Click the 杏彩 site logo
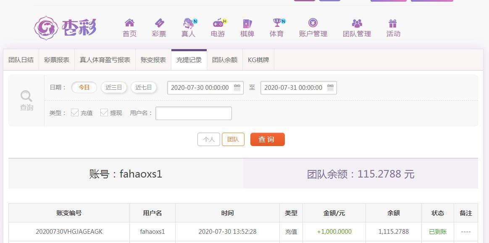The width and height of the screenshot is (489, 243). [65, 28]
